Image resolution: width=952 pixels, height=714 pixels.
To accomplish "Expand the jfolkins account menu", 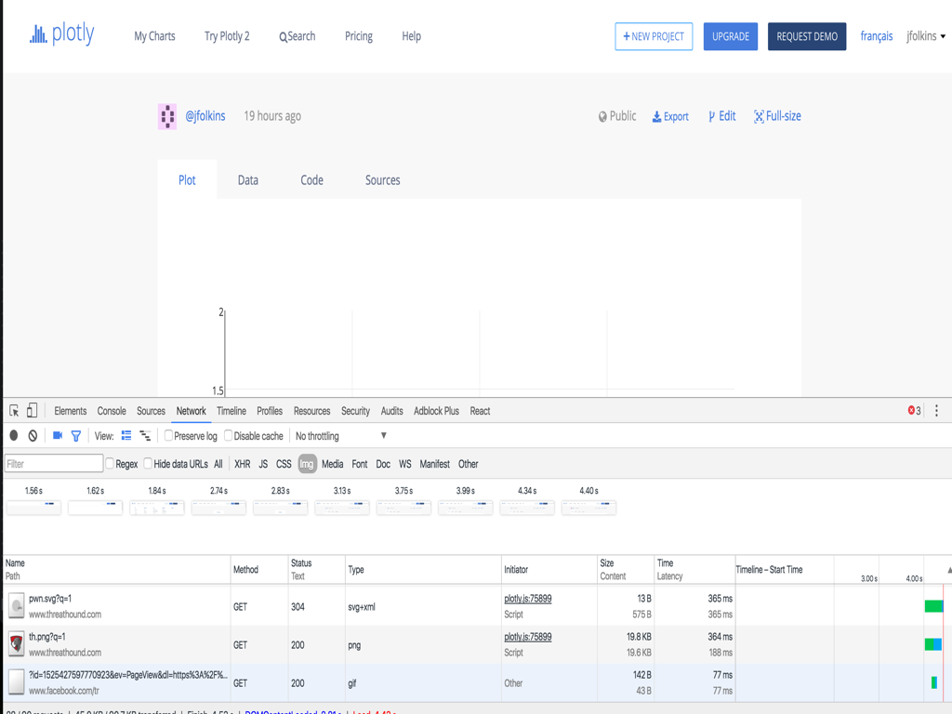I will tap(926, 36).
